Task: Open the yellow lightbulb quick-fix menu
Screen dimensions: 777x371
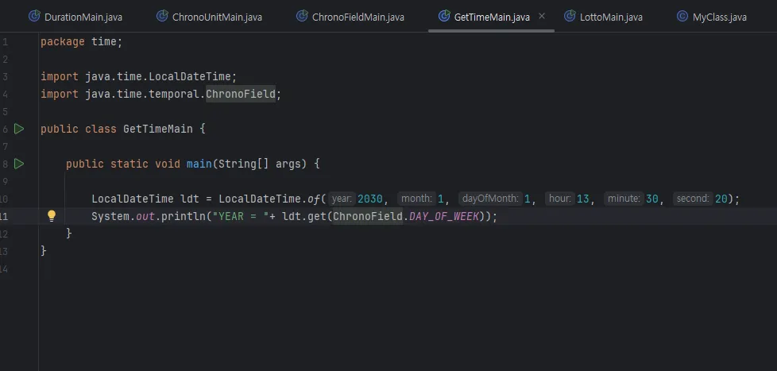Action: [52, 216]
